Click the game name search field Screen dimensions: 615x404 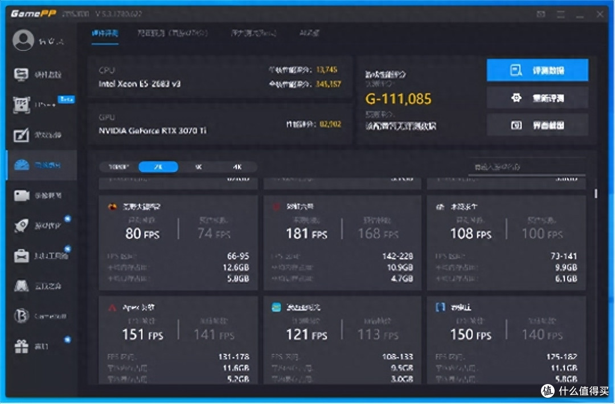(x=527, y=168)
